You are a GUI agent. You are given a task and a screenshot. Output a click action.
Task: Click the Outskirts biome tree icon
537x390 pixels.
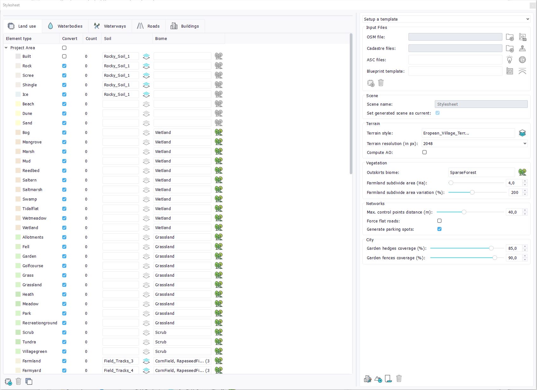[x=522, y=172]
